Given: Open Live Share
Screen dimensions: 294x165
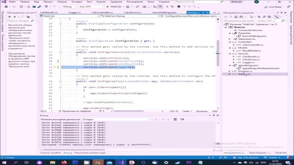Looking at the screenshot, I should pyautogui.click(x=273, y=7).
